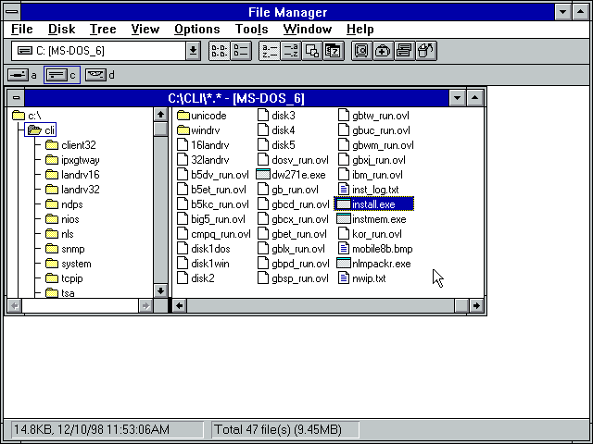Screen dimensions: 593x444
Task: Click status text 'Total 47 file(s) (9.45MB)'
Action: pyautogui.click(x=278, y=429)
